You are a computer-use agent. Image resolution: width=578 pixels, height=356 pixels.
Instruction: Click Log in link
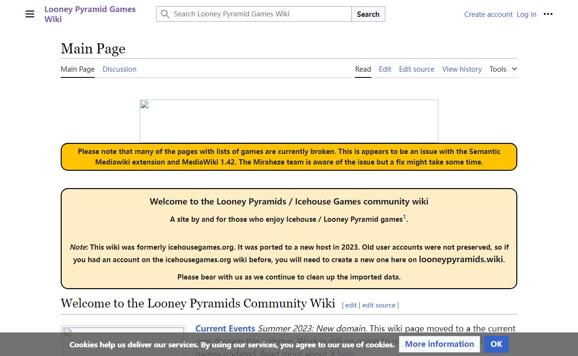pos(526,14)
